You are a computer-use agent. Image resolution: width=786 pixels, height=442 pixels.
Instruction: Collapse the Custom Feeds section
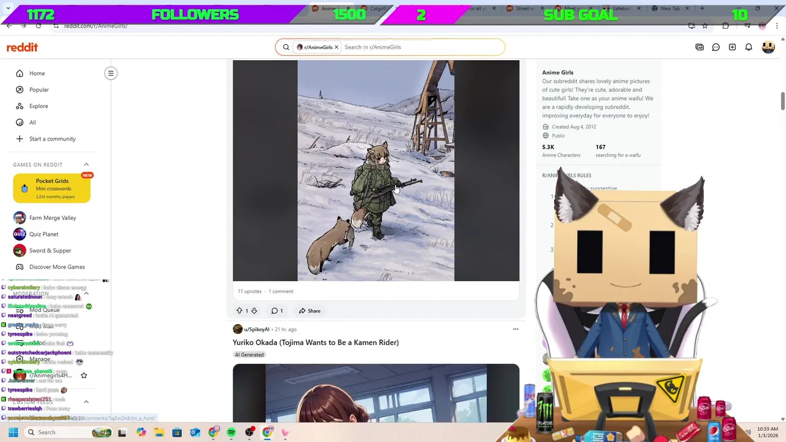tap(86, 401)
